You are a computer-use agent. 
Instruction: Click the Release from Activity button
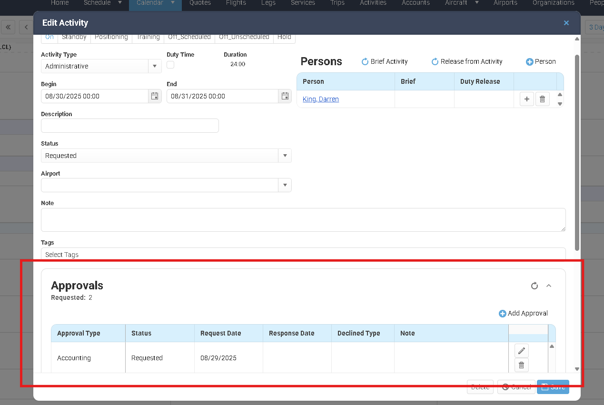(466, 61)
